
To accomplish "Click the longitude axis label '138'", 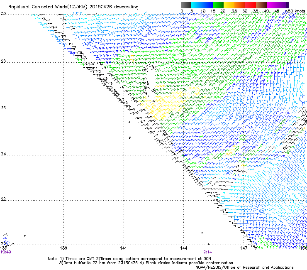I will coord(63,248).
